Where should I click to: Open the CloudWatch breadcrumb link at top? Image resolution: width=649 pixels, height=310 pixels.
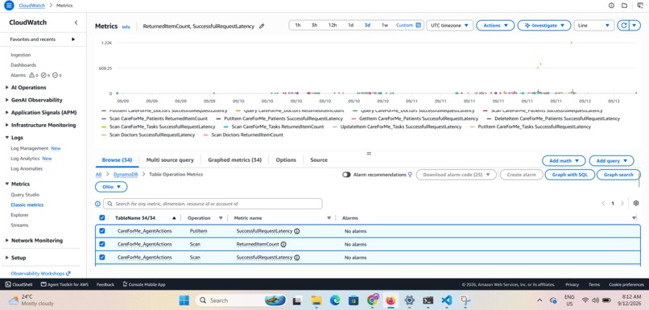click(32, 6)
